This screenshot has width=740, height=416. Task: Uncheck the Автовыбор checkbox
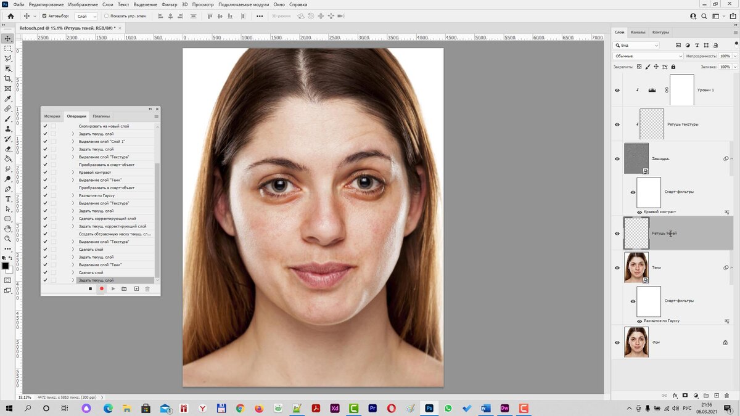tap(44, 16)
